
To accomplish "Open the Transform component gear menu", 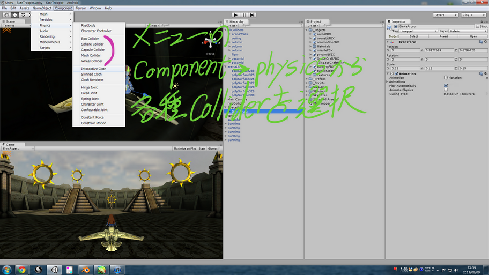I will click(486, 42).
